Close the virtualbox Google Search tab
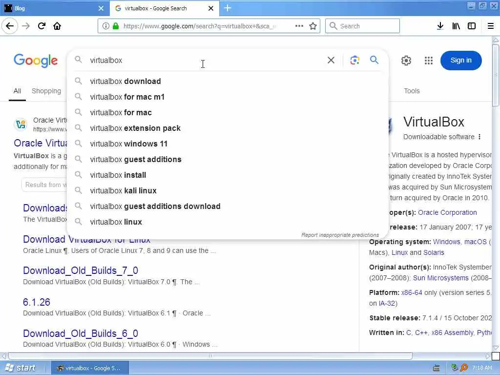500x375 pixels. click(211, 8)
